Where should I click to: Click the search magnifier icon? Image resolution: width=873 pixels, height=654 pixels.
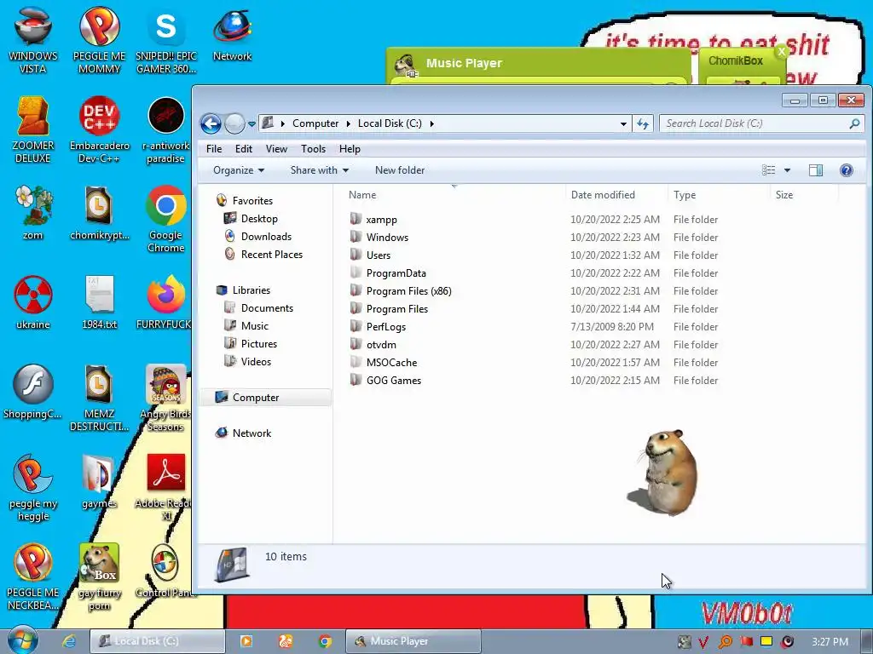[x=854, y=123]
